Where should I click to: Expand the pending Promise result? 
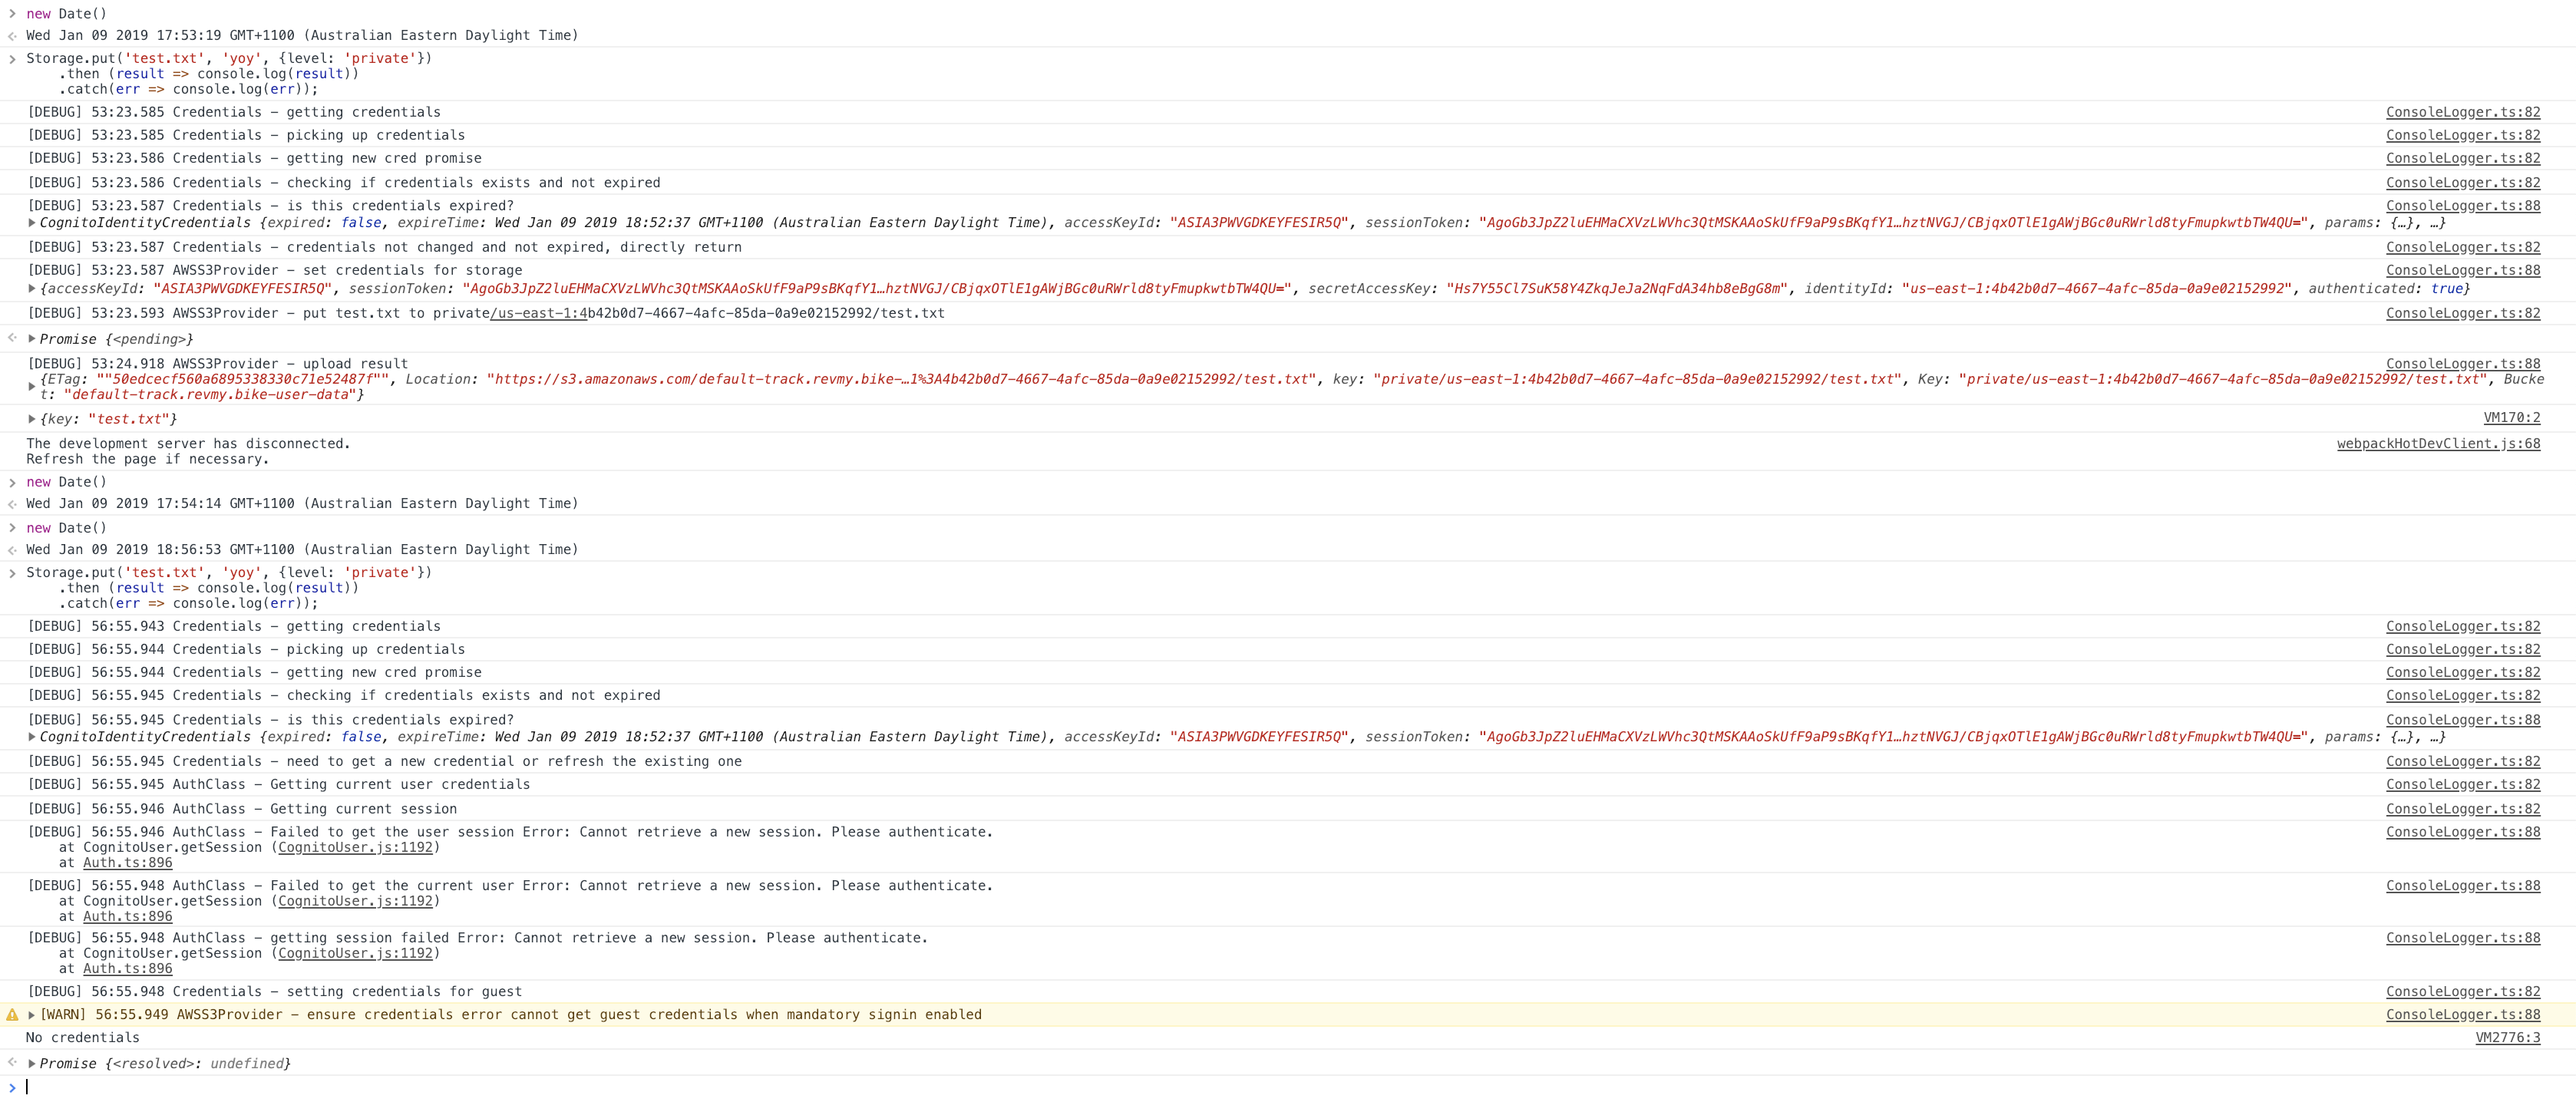pos(32,339)
